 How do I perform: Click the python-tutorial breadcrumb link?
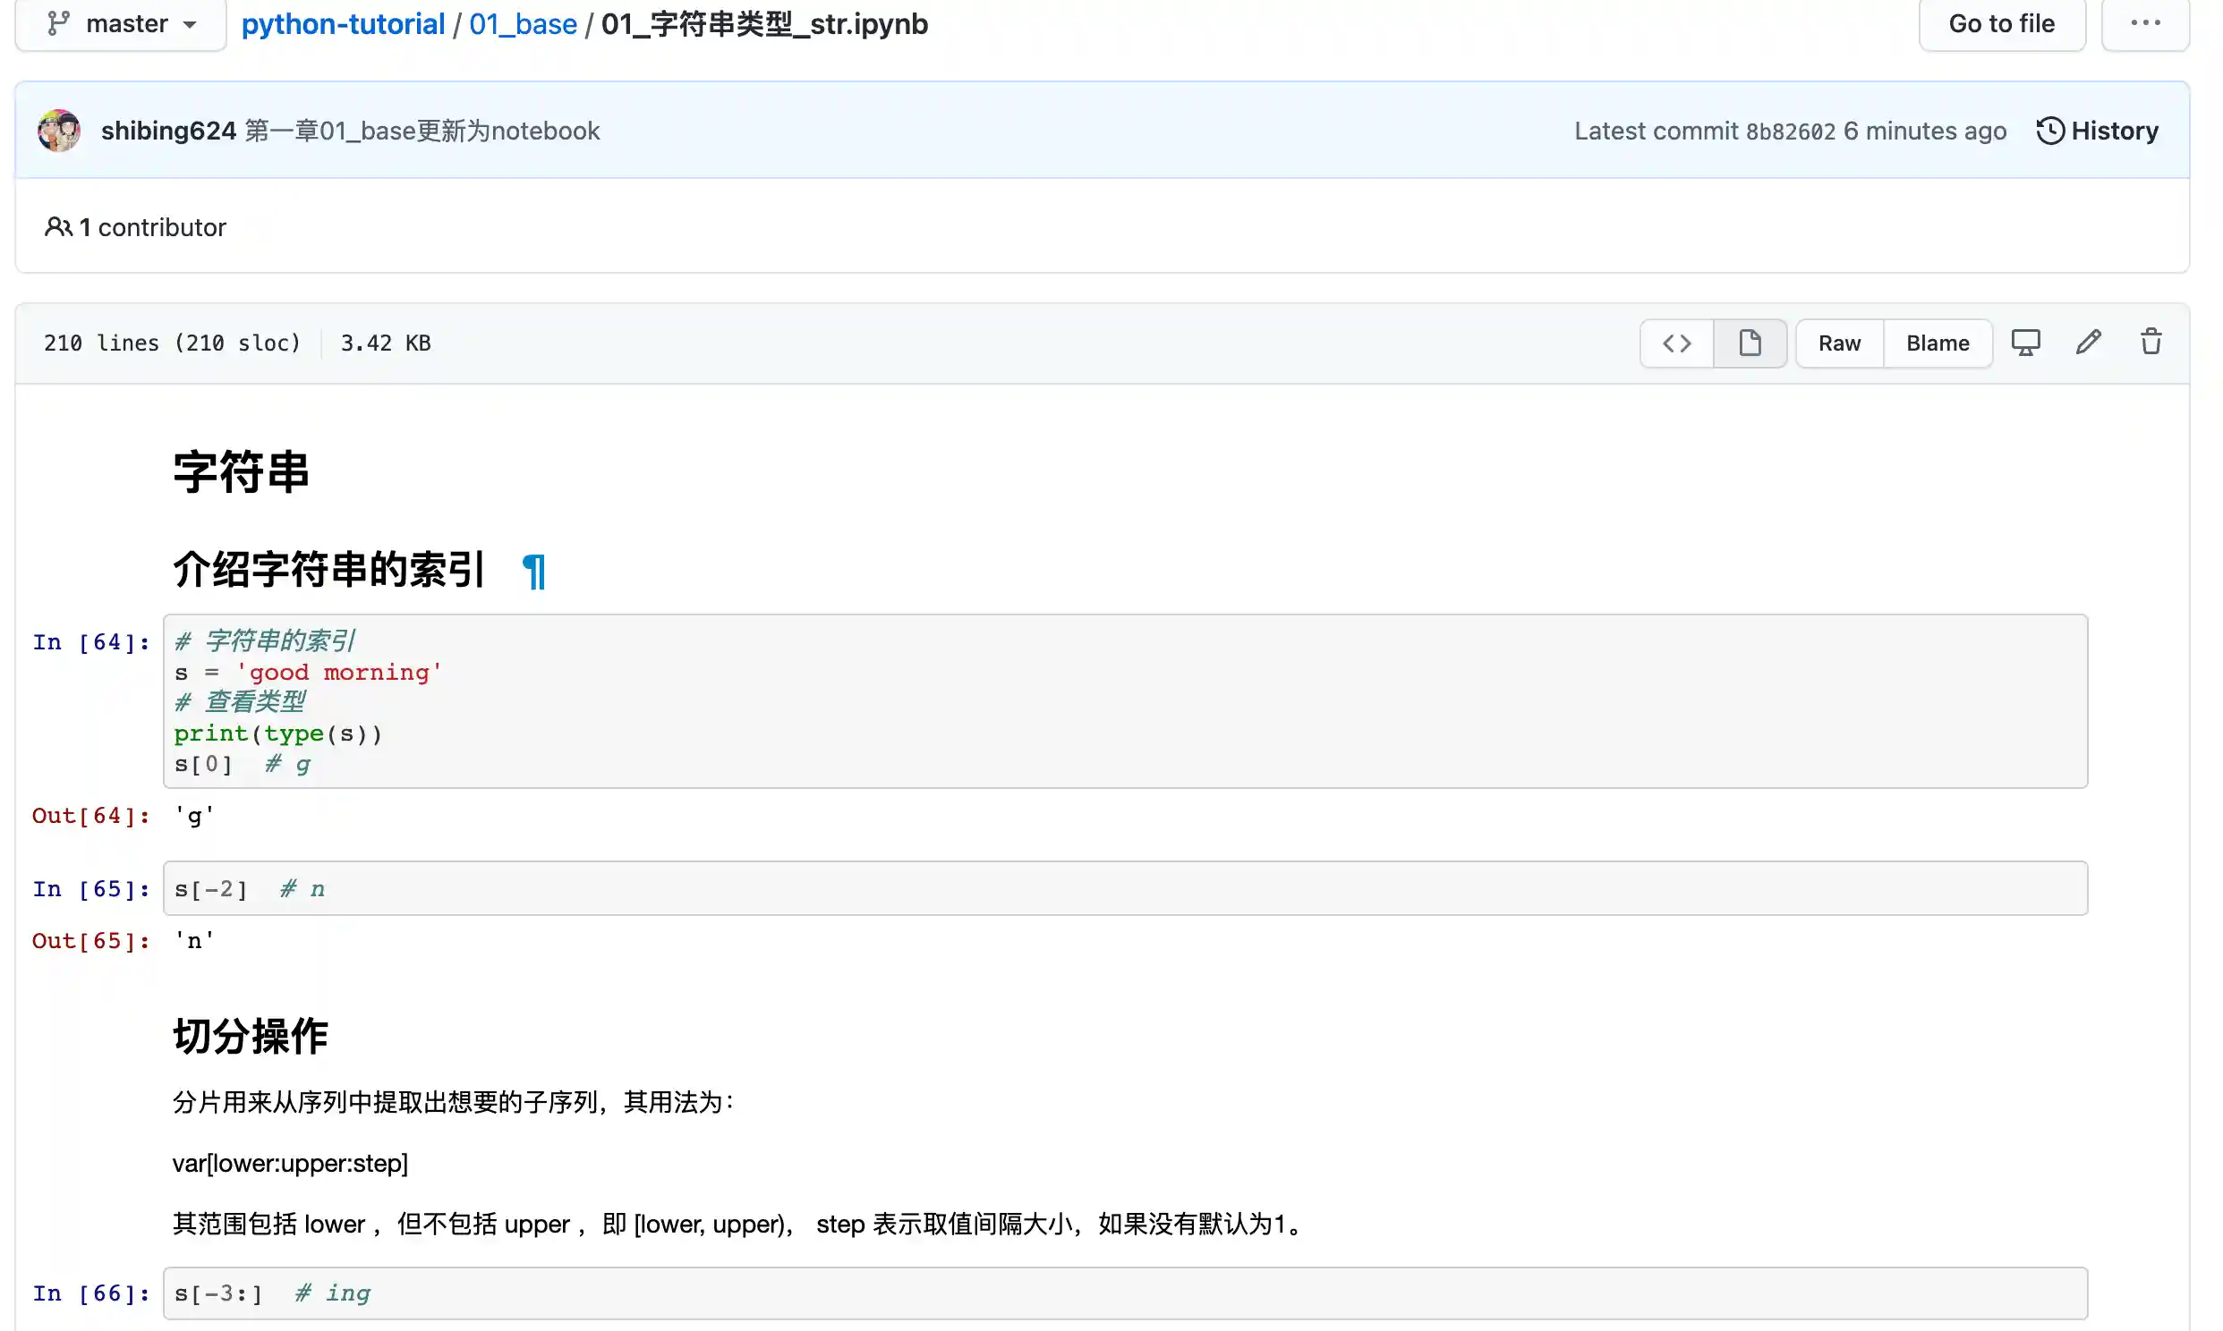pos(343,24)
